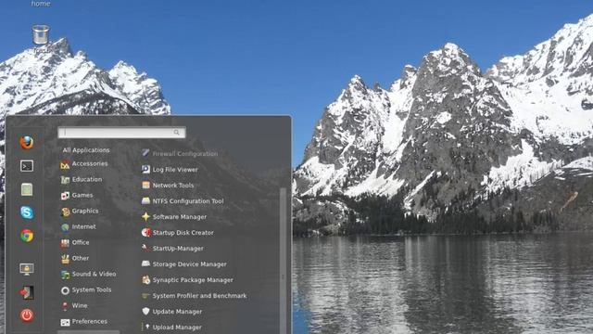The image size is (593, 334).
Task: Click the Lock Screen icon
Action: click(27, 269)
